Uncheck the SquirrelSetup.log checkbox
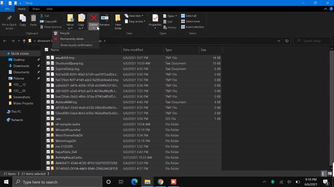This screenshot has height=187, width=334. click(x=48, y=69)
